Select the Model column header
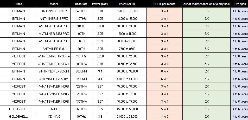 click(54, 4)
